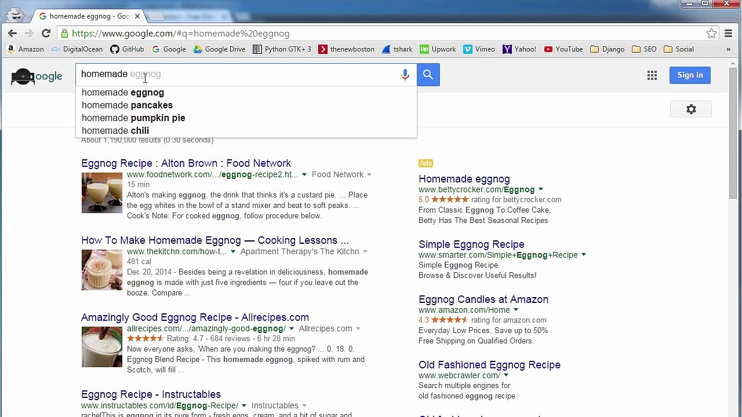
Task: Open Old Fashioned Eggnog Recipe ad
Action: [x=489, y=365]
